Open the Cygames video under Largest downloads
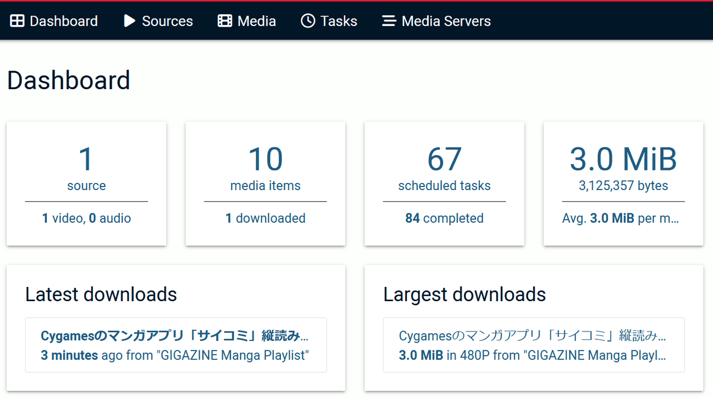The height and width of the screenshot is (398, 713). [532, 336]
